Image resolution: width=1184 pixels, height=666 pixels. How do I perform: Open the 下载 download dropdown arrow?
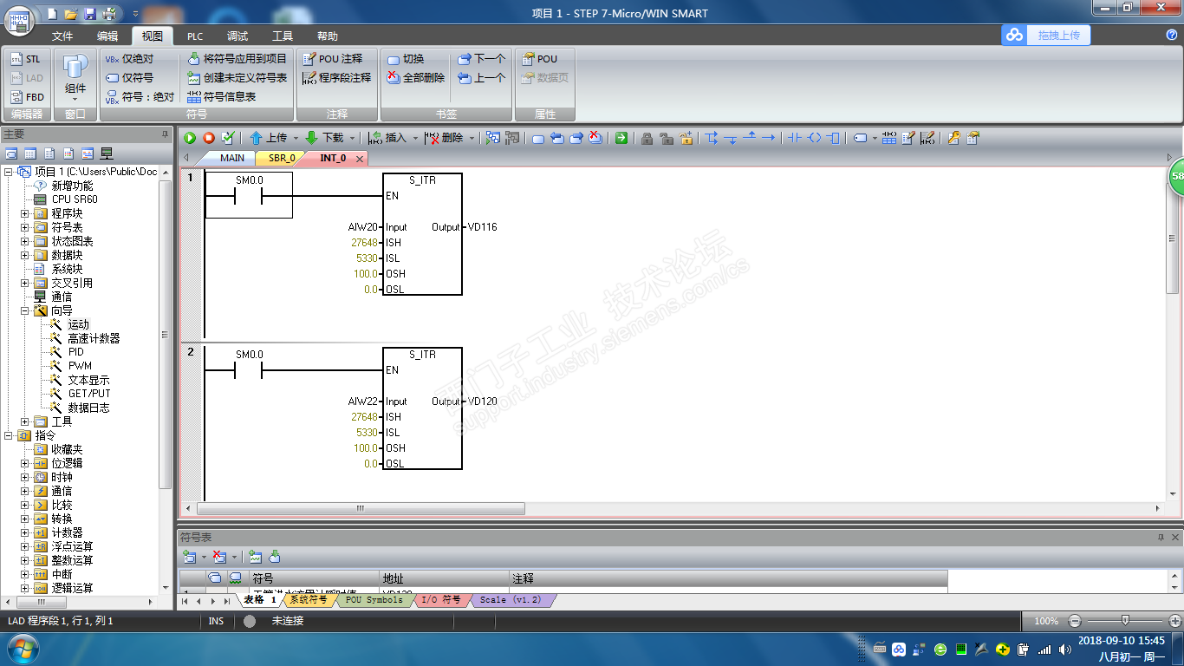tap(352, 138)
